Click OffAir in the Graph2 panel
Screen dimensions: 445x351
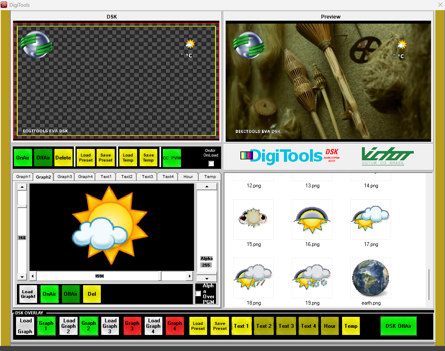pos(71,294)
